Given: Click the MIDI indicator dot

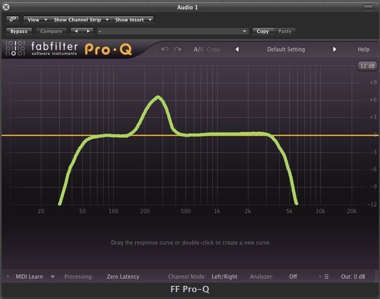Looking at the screenshot, I should [8, 276].
